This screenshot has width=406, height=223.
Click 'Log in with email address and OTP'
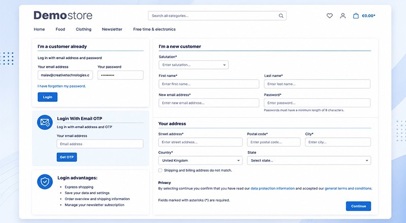pos(84,127)
